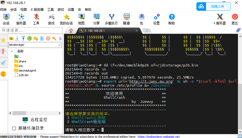The width and height of the screenshot is (242, 138).
Task: Start the X server from the toolbar
Action: coord(219,19)
